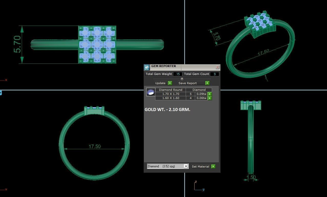The width and height of the screenshot is (327, 197).
Task: Click the green arrow next to Set Material
Action: 213,167
